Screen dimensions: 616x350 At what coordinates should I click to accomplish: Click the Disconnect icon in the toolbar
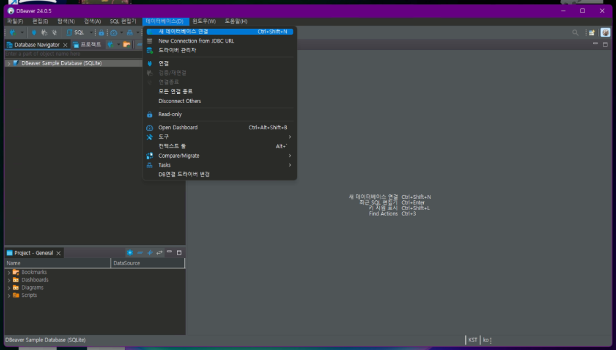click(x=54, y=33)
